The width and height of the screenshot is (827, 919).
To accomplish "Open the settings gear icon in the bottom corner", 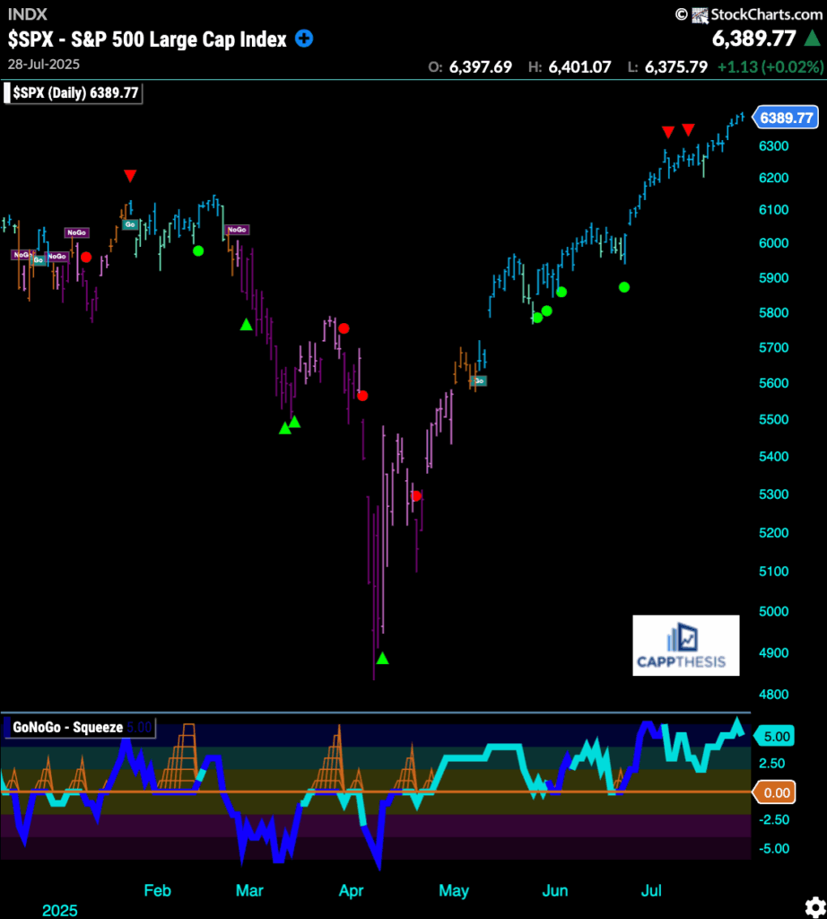I will tap(814, 905).
